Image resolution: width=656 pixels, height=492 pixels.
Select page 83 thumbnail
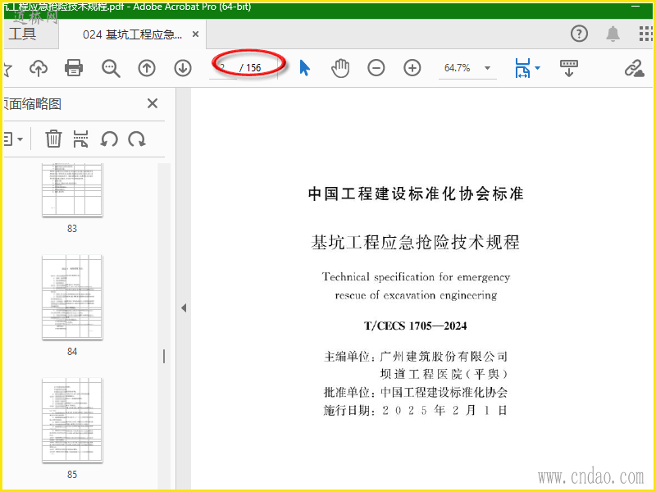72,190
